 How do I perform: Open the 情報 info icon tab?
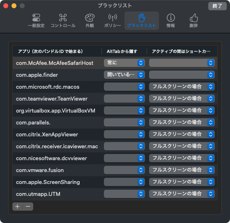170,21
